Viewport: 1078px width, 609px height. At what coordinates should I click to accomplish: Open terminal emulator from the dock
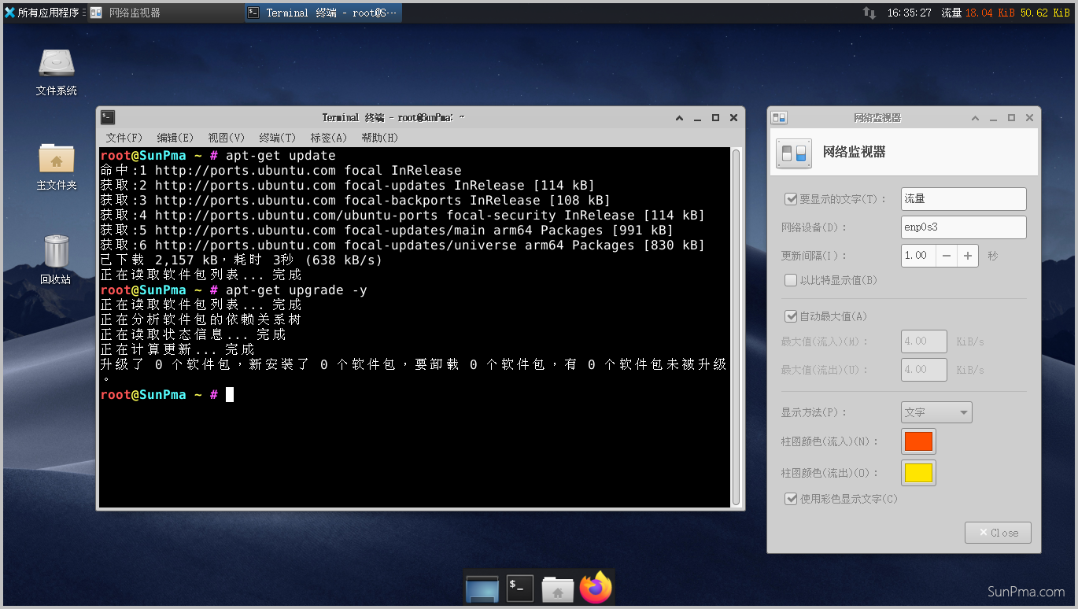click(x=519, y=588)
